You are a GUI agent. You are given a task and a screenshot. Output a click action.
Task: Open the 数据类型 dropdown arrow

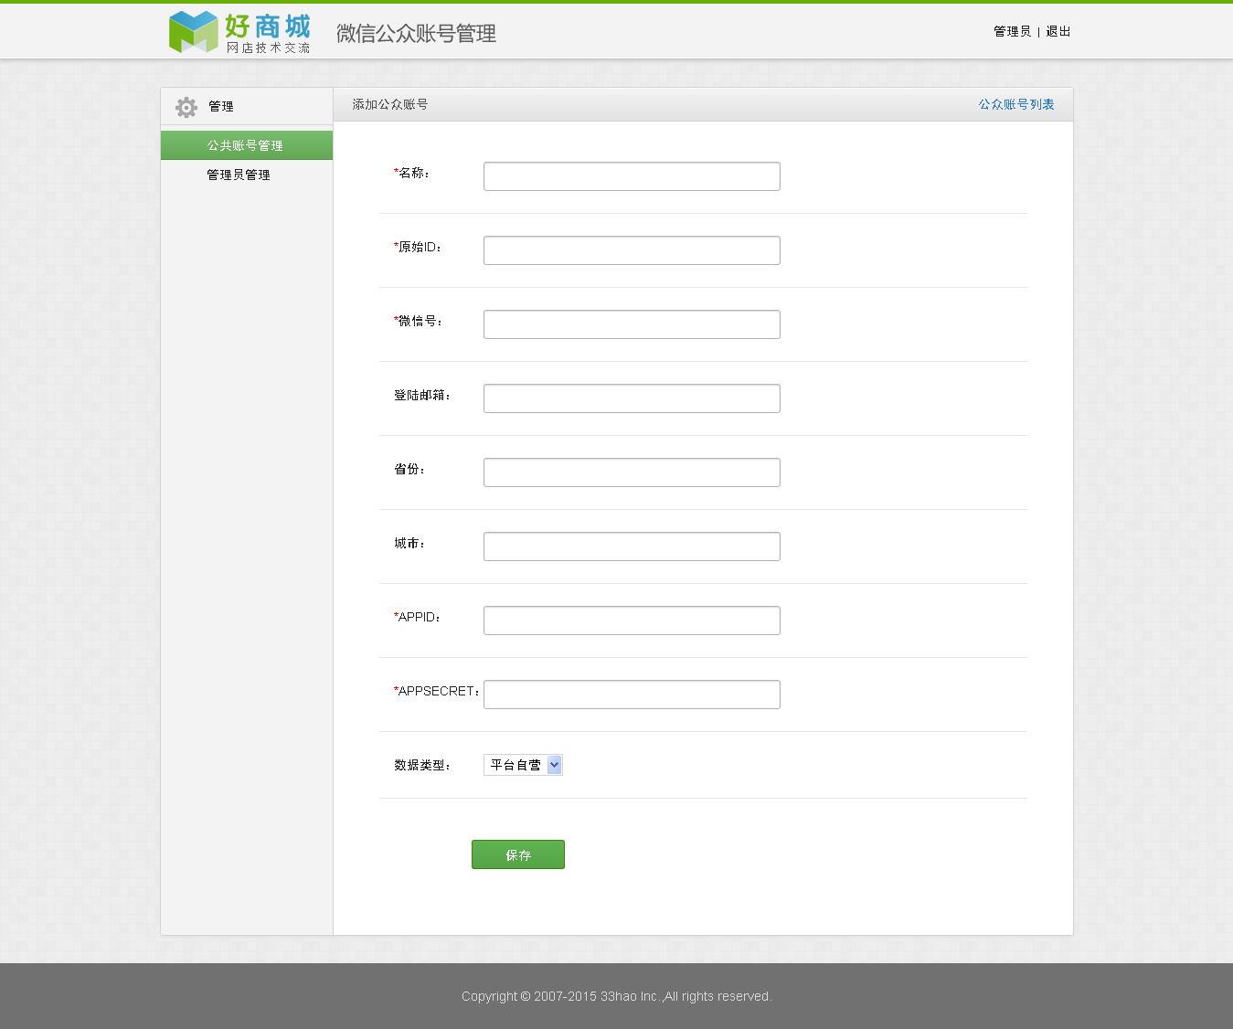click(x=554, y=765)
